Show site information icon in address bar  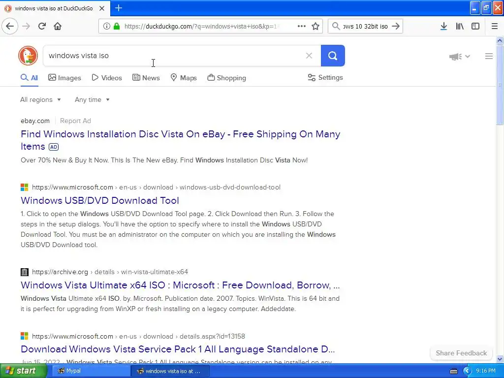(x=107, y=26)
